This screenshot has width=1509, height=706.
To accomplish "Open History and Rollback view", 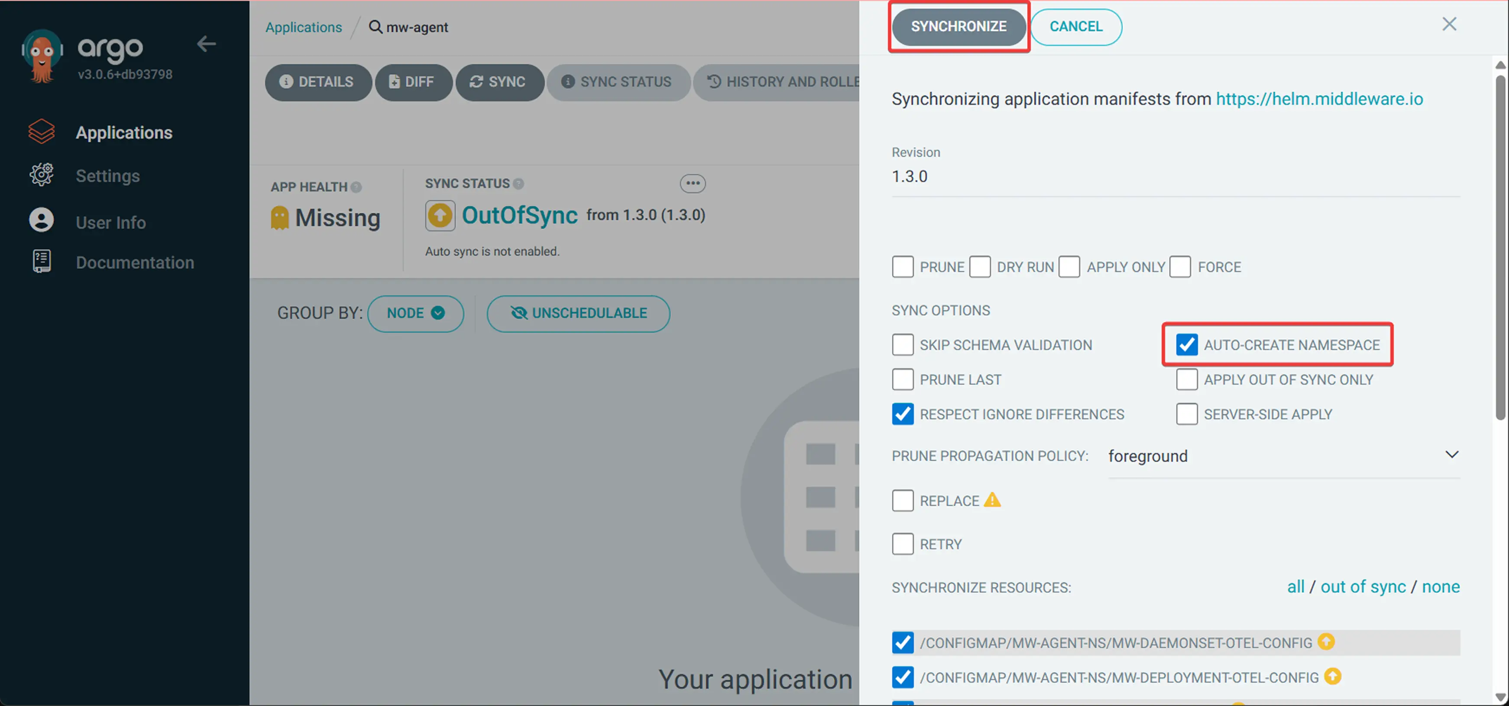I will coord(779,82).
